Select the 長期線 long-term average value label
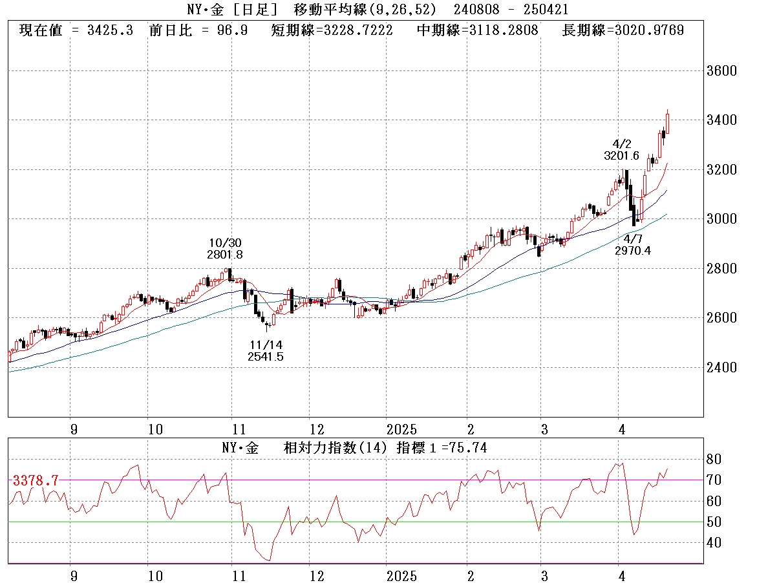This screenshot has width=757, height=583. [x=623, y=30]
